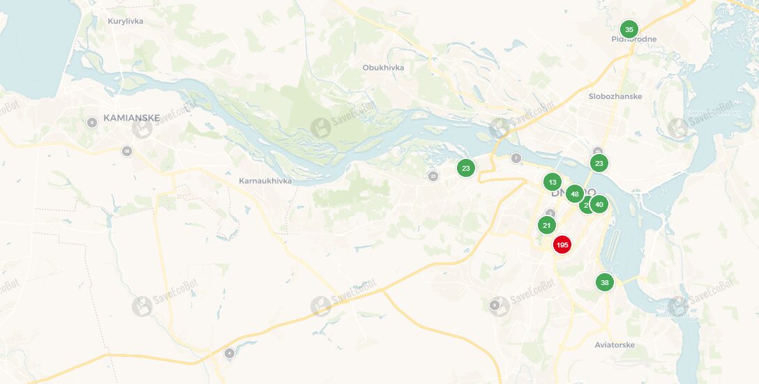Click the green 23 marker west of Dnipro
This screenshot has height=384, width=759.
click(466, 168)
